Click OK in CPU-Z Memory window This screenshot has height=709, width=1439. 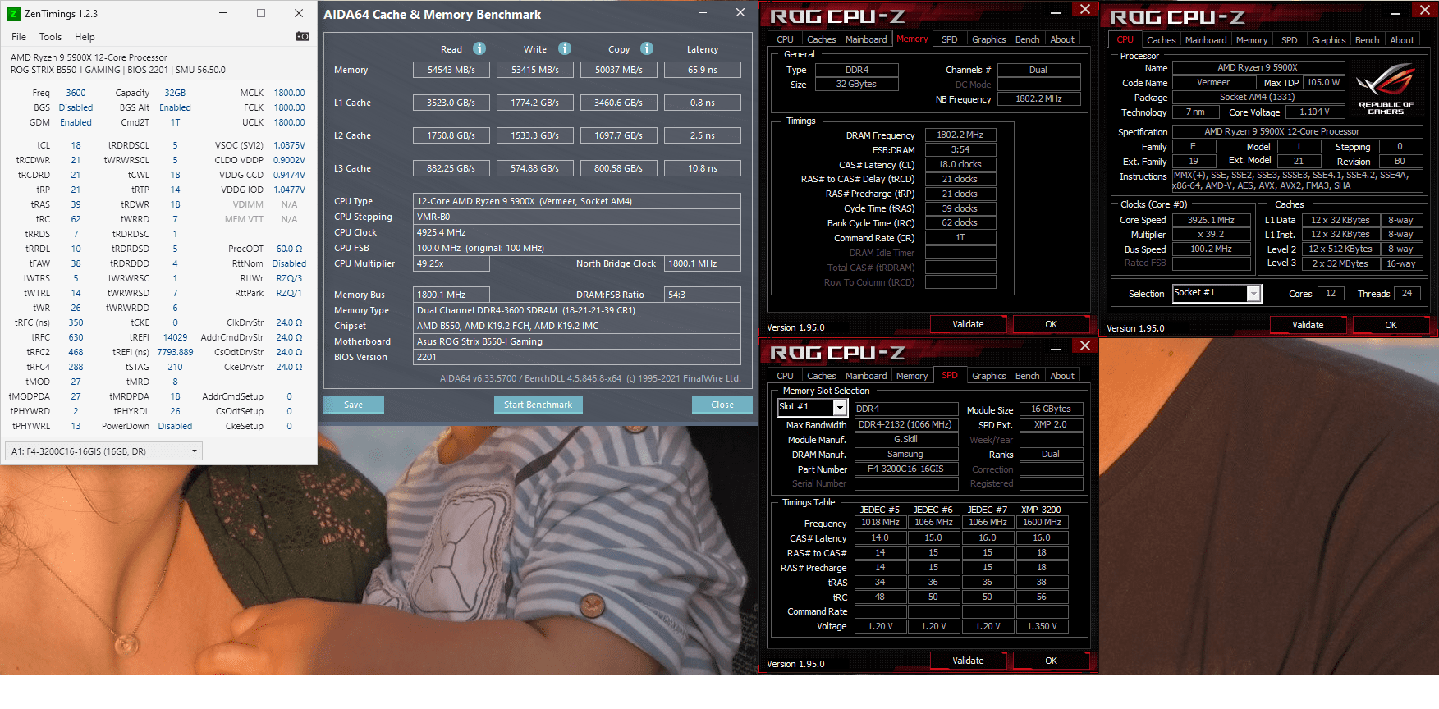tap(1051, 324)
